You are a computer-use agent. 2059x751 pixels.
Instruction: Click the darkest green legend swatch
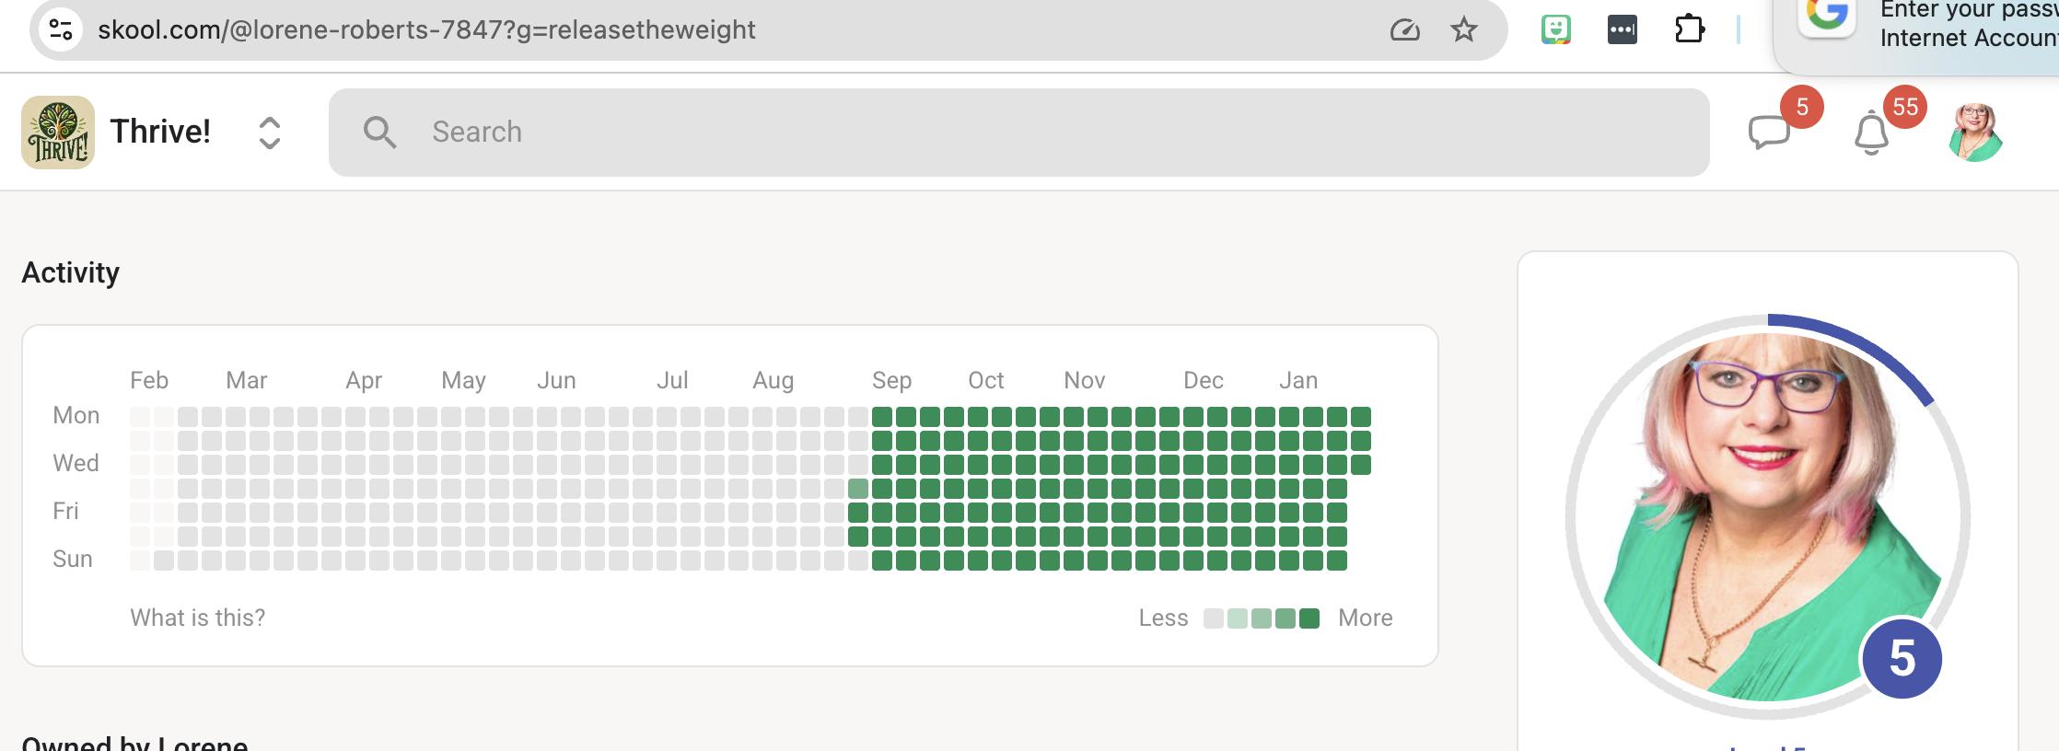tap(1309, 618)
